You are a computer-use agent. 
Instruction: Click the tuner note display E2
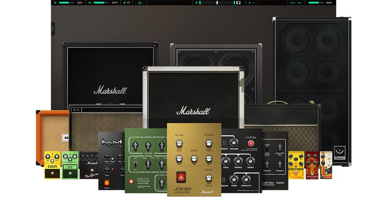[x=238, y=3]
